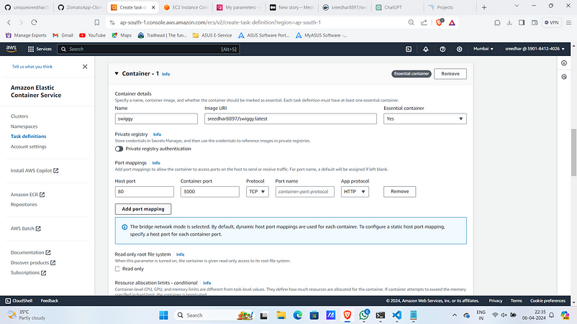The image size is (577, 324).
Task: Open Microsoft Edge from the taskbar
Action: 298,315
